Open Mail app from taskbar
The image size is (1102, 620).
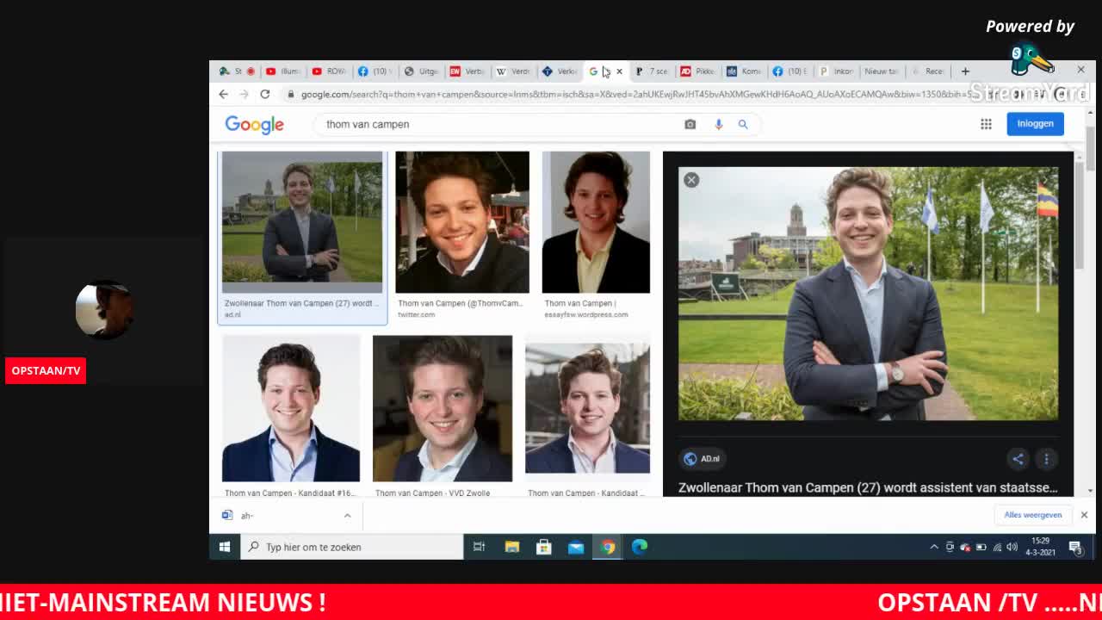click(576, 547)
